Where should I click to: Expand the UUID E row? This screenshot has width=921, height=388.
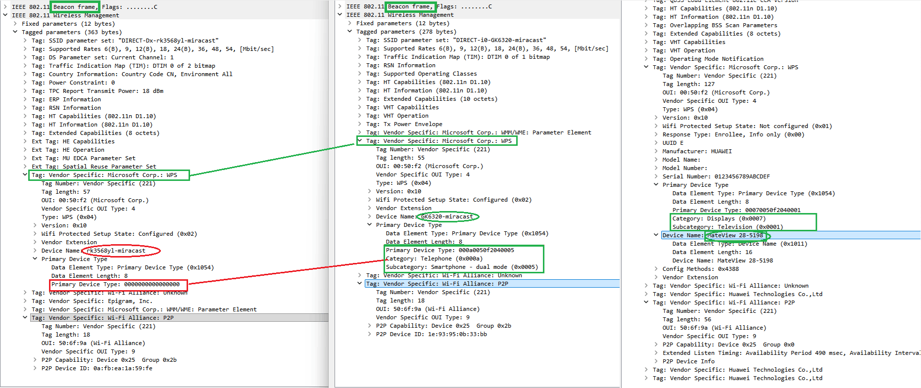656,143
